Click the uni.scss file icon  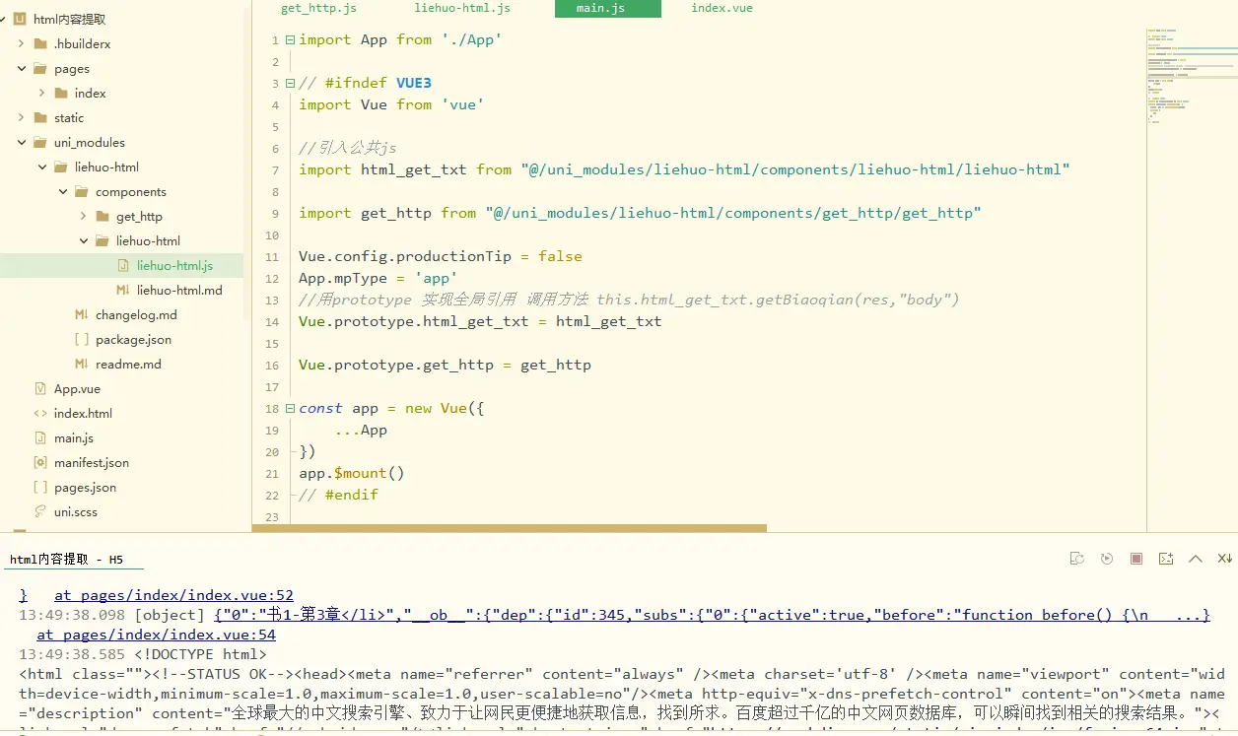[x=40, y=511]
